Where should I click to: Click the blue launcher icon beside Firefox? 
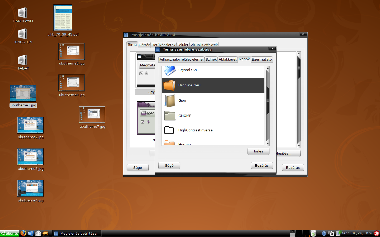click(31, 233)
